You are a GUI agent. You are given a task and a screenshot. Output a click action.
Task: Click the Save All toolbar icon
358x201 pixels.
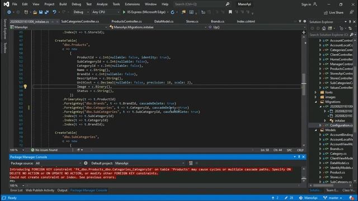point(46,12)
